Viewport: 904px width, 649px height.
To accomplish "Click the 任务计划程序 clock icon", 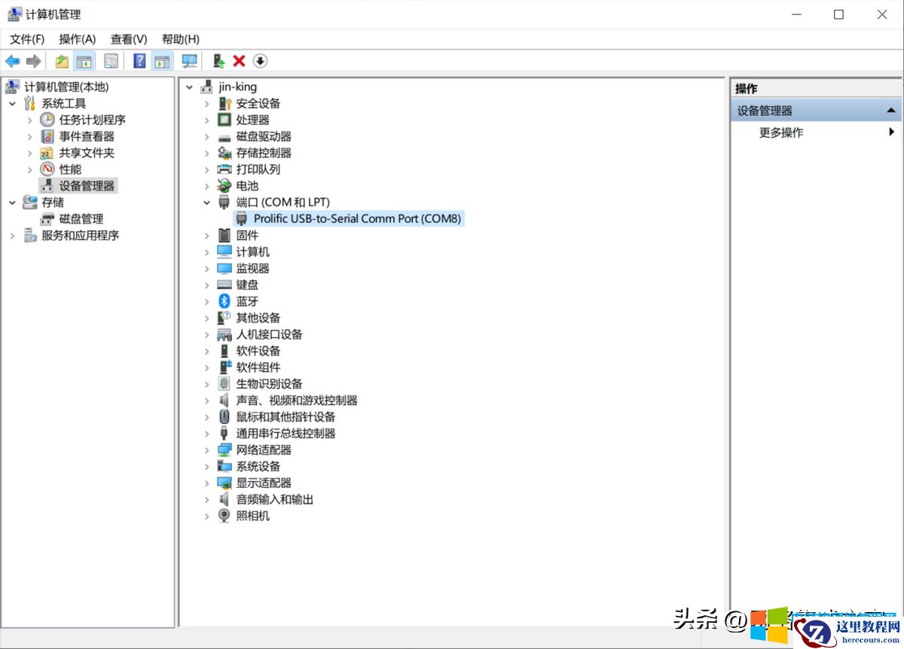I will pos(47,120).
